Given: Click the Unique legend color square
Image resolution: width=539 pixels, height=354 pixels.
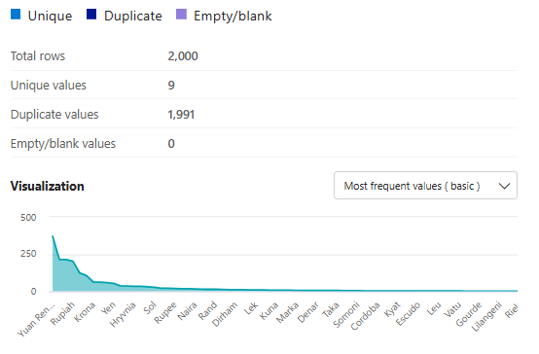Looking at the screenshot, I should (x=16, y=15).
